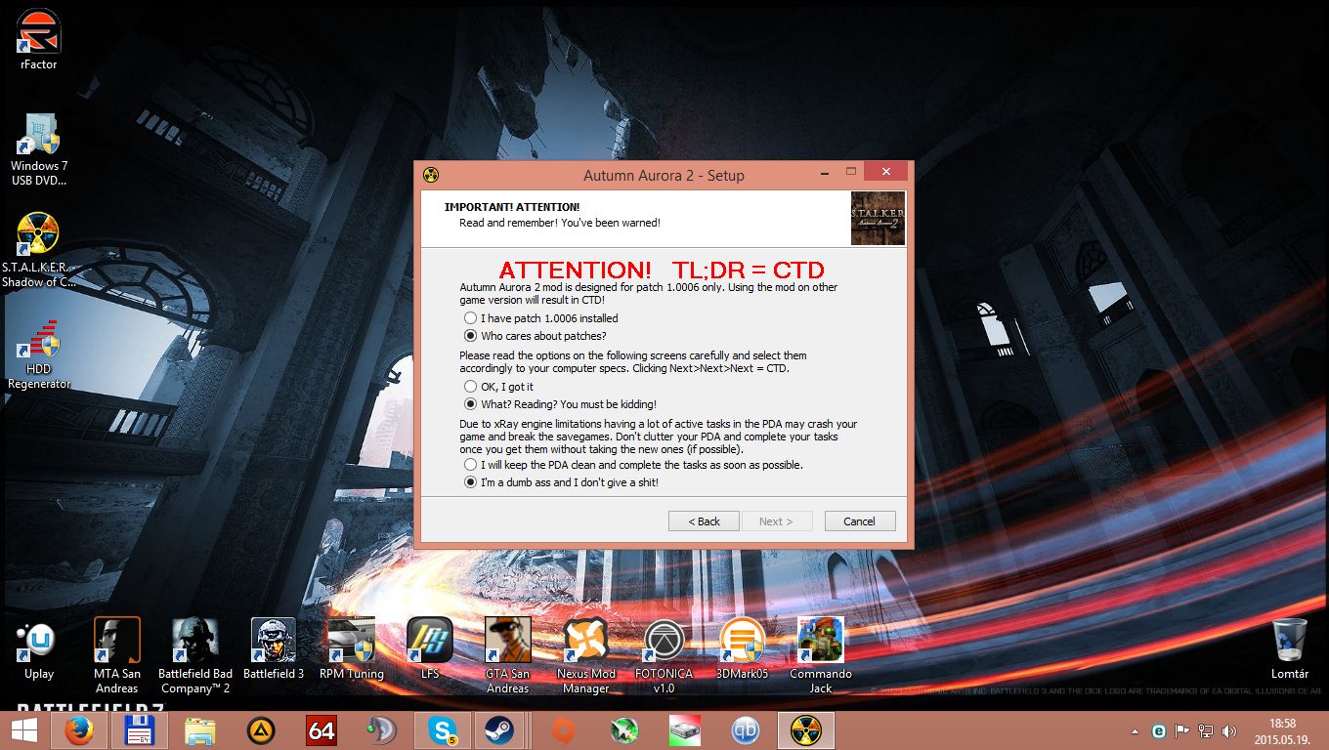Launch RPM Tuning from desktop
This screenshot has height=750, width=1329.
pyautogui.click(x=352, y=648)
